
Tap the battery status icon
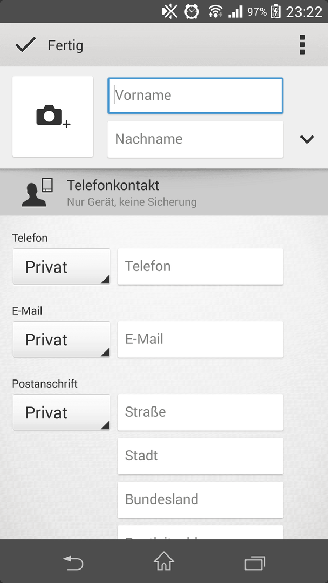(x=275, y=11)
